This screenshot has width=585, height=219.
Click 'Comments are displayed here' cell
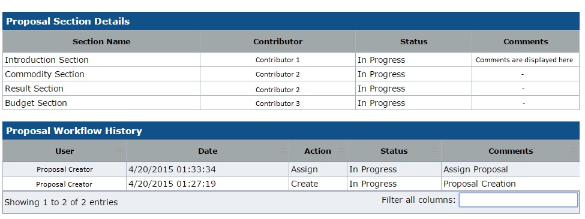pyautogui.click(x=526, y=60)
